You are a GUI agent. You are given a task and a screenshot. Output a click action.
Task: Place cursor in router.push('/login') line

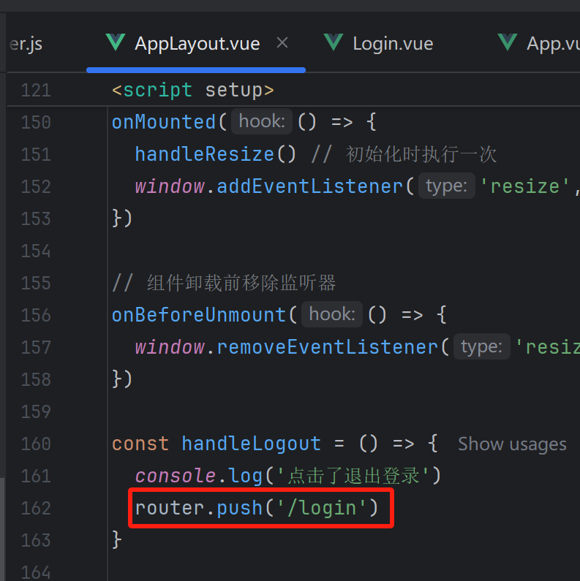pyautogui.click(x=257, y=508)
